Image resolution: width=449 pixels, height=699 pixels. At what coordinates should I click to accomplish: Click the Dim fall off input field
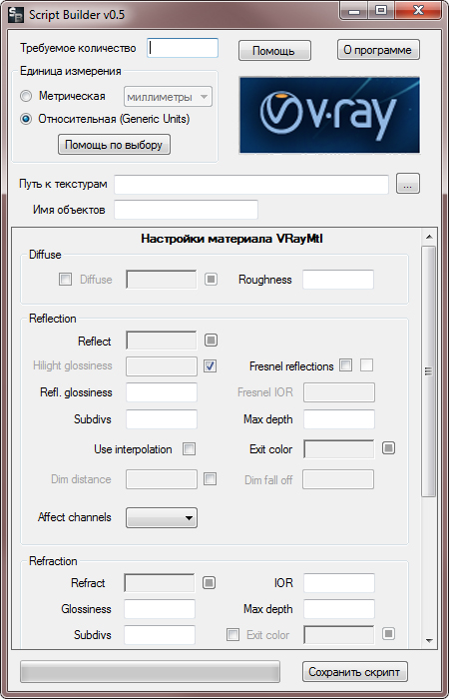click(338, 479)
